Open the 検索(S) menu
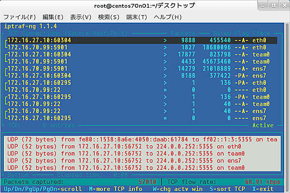 108,17
